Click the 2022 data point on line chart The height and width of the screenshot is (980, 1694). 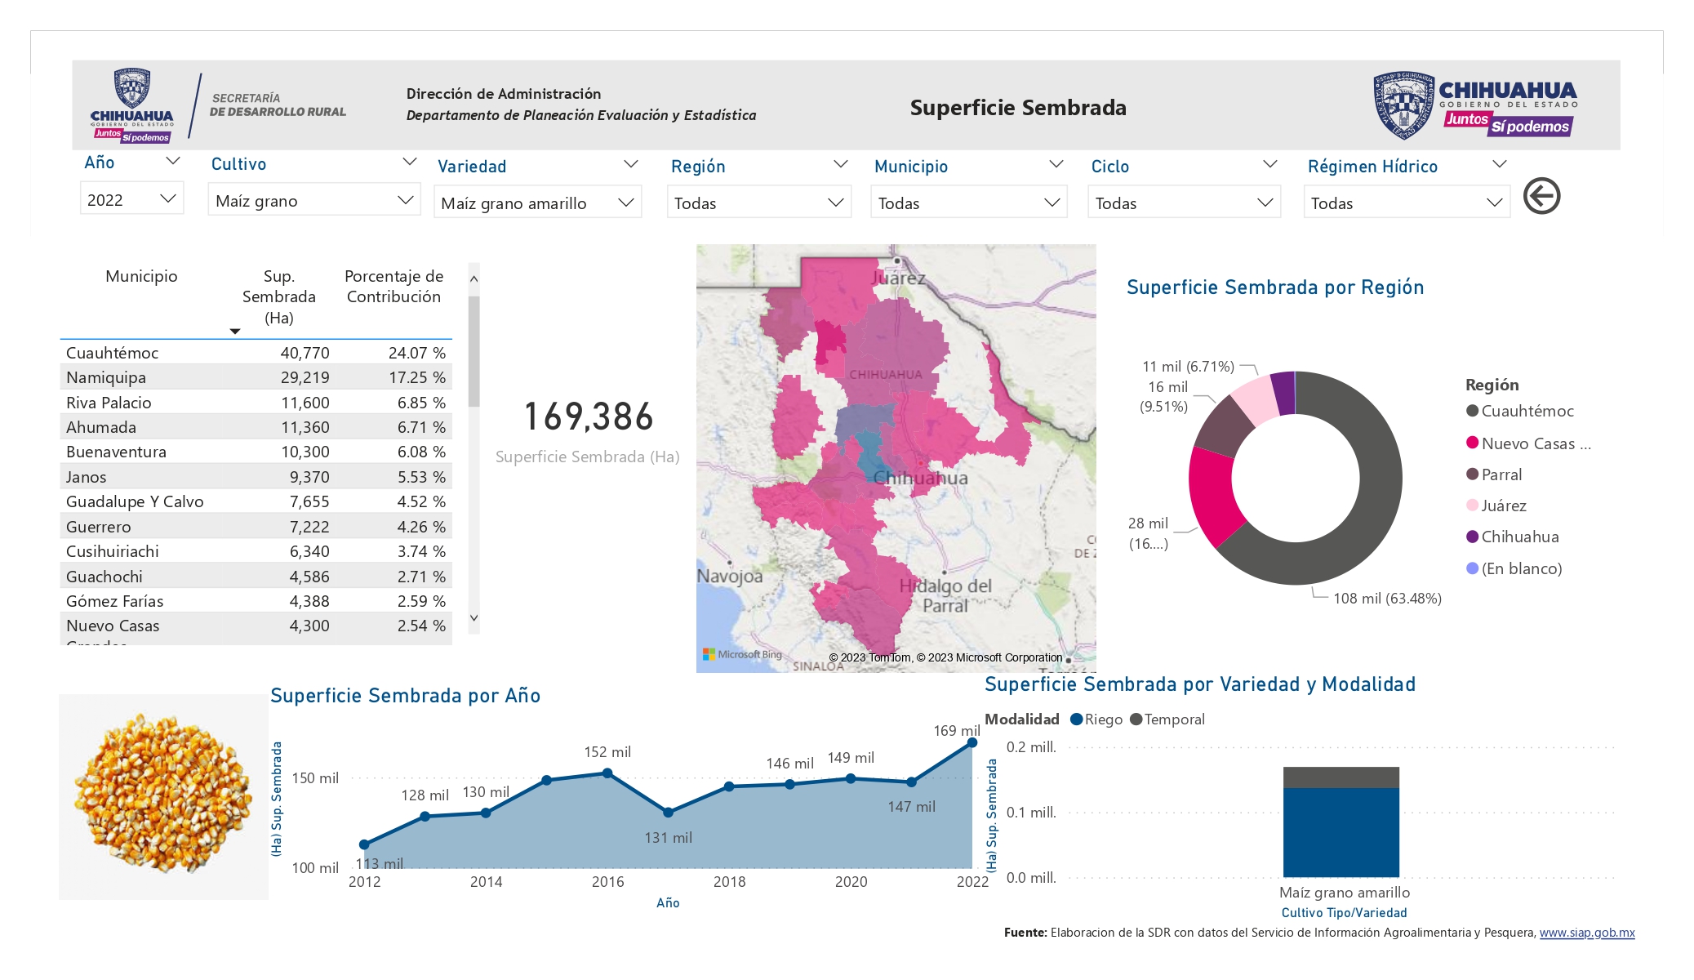(x=972, y=742)
